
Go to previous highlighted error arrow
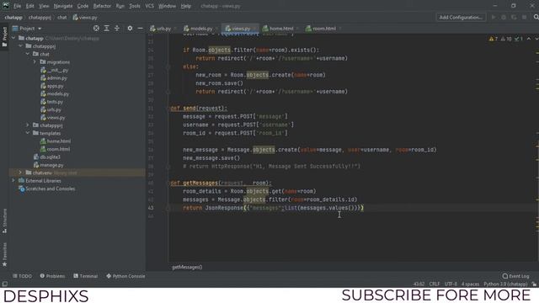click(x=529, y=39)
